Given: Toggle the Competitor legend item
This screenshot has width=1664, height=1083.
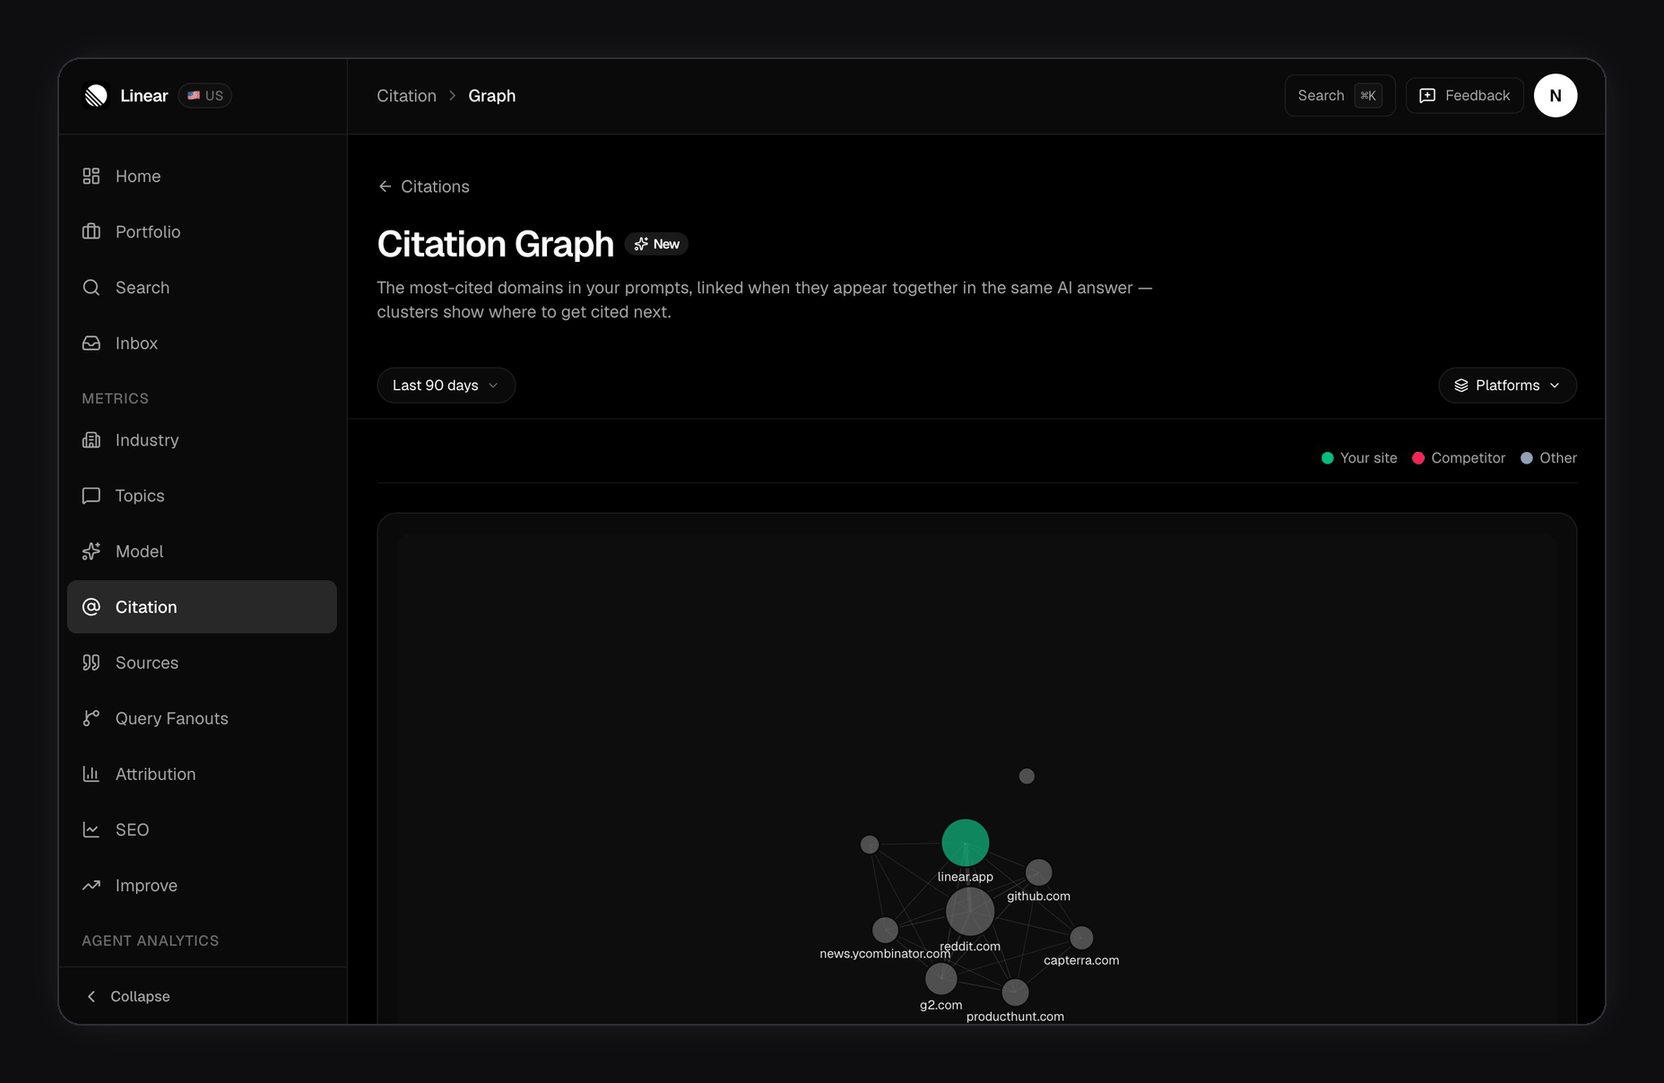Looking at the screenshot, I should (1459, 458).
